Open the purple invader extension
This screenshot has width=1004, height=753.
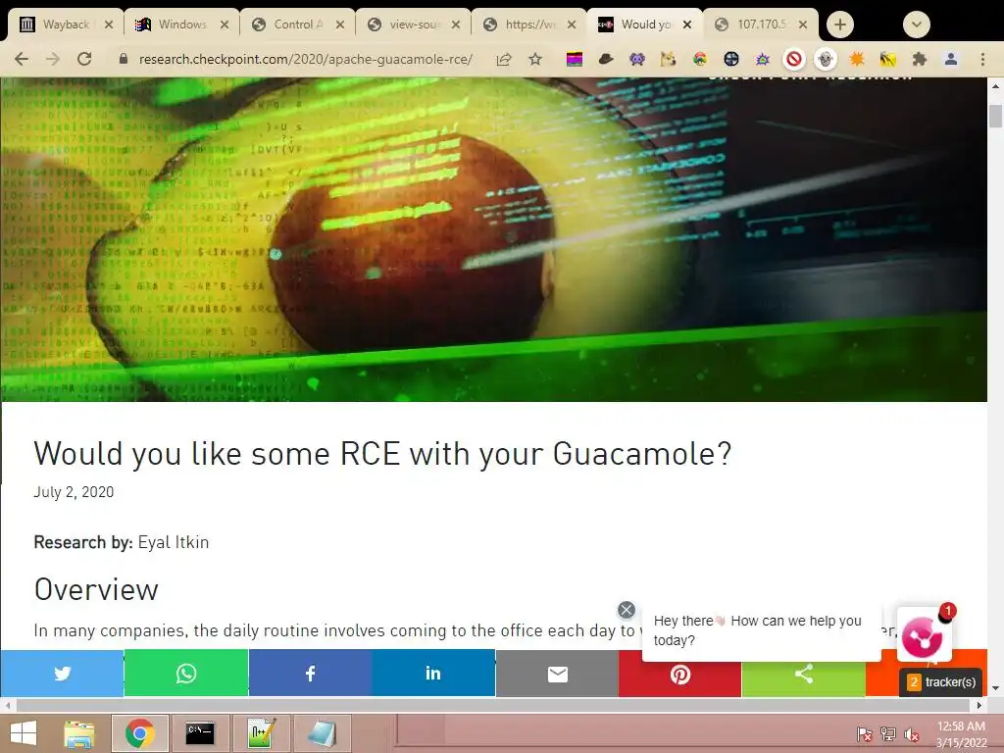click(637, 60)
